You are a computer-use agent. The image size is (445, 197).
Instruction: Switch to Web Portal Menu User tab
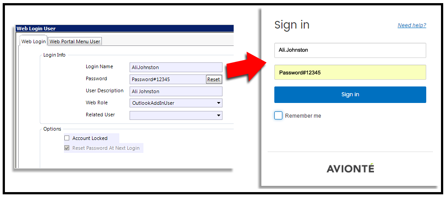pyautogui.click(x=75, y=41)
